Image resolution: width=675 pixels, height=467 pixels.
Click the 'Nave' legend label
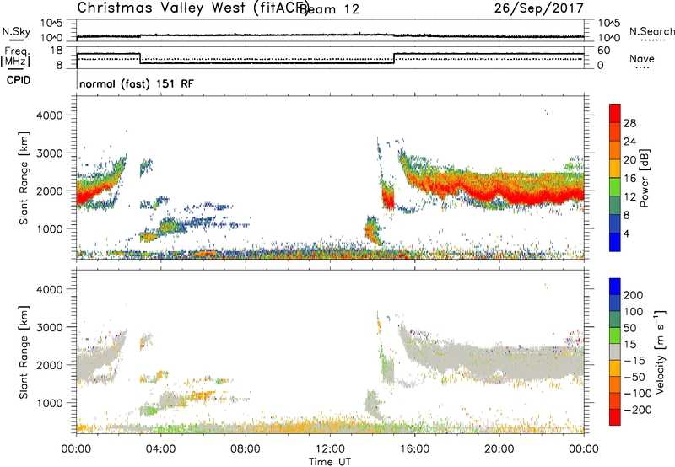642,58
